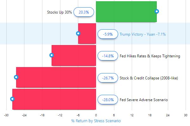Click the -14.8% value pill
Screen dimensions: 190x126
click(x=108, y=56)
